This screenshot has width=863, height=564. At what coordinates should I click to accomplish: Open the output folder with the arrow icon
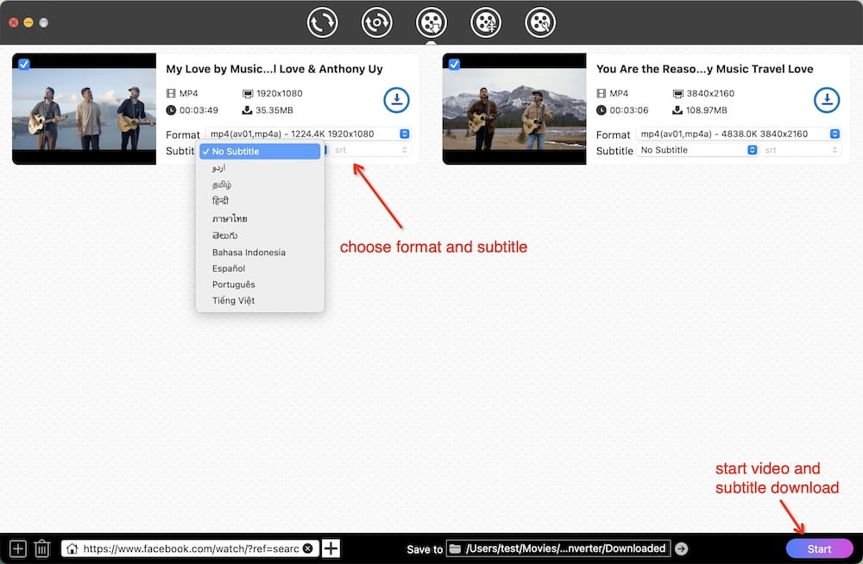point(682,548)
